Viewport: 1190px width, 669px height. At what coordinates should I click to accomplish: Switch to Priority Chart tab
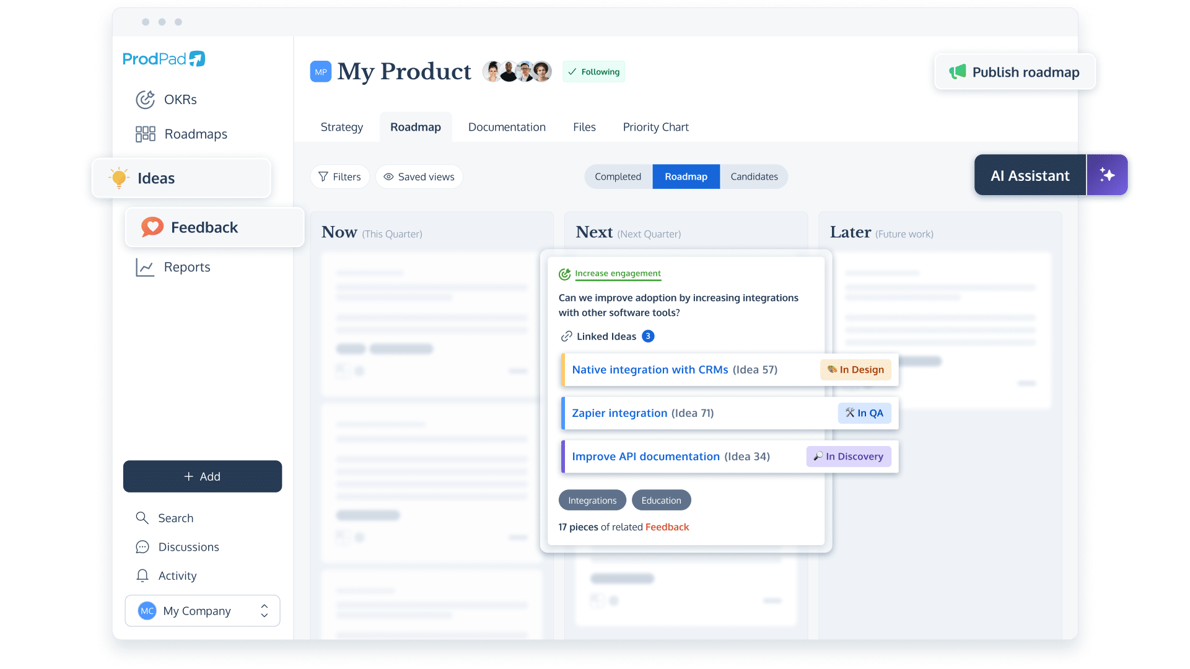coord(655,126)
